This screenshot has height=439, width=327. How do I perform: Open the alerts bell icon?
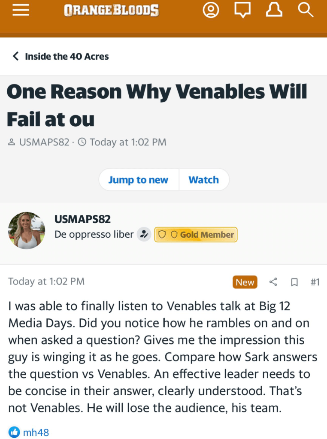click(275, 10)
